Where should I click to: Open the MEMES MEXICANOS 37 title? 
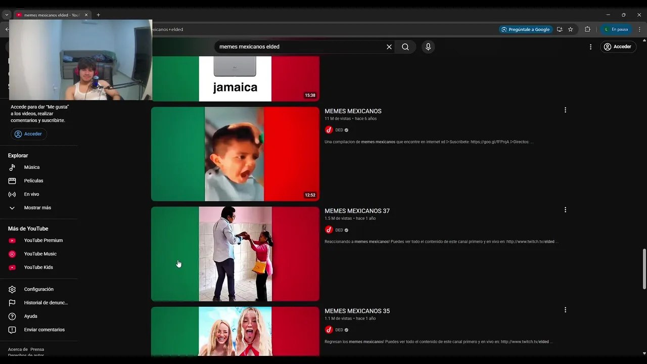pos(357,211)
